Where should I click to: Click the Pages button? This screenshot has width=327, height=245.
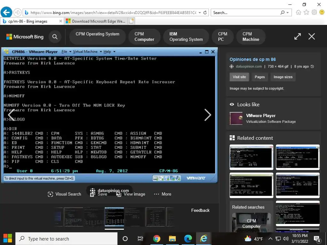(x=260, y=77)
